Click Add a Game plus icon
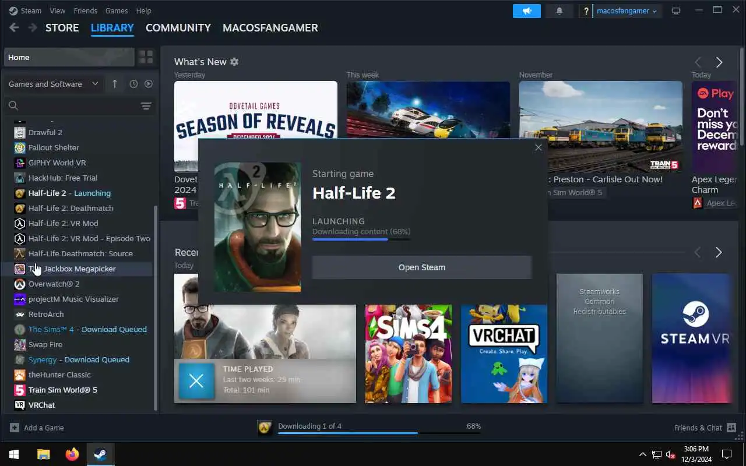746x466 pixels. click(15, 428)
